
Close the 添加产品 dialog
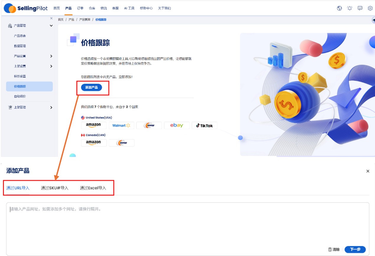368,171
